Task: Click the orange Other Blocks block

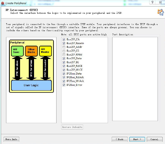Action: coord(31,51)
